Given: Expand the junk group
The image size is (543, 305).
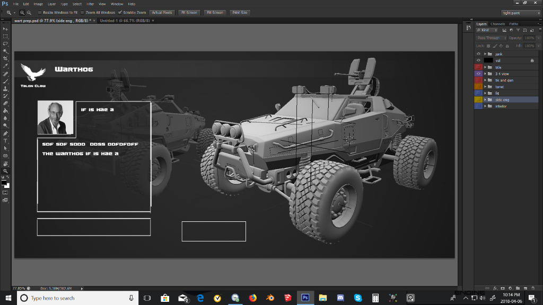Looking at the screenshot, I should pos(485,54).
